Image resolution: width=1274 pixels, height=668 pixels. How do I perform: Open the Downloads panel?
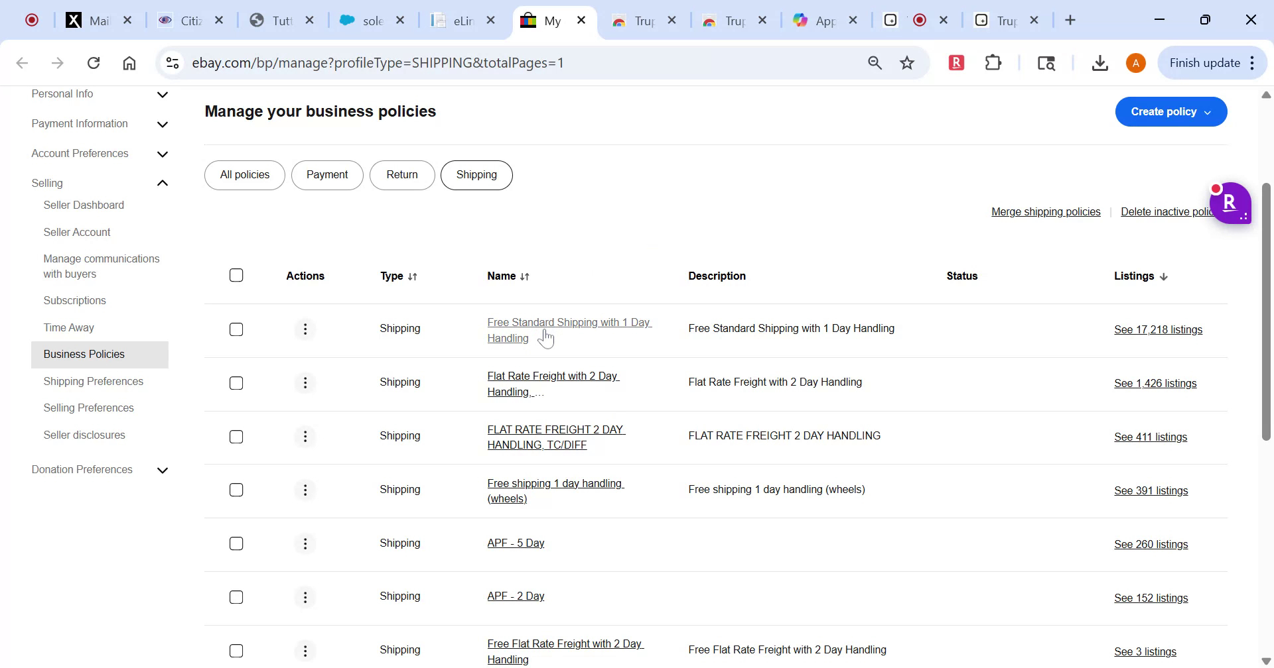coord(1099,62)
